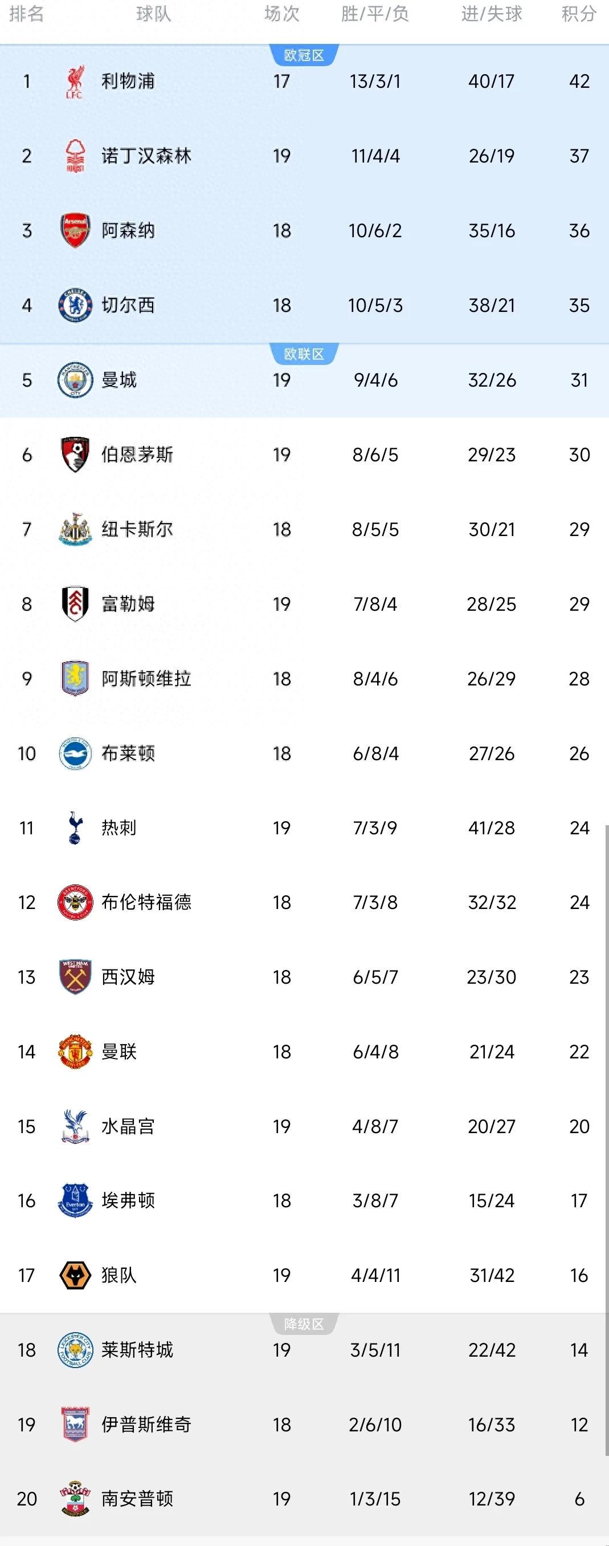Image resolution: width=609 pixels, height=1546 pixels.
Task: Open the Nottingham Forest club logo
Action: 75,156
